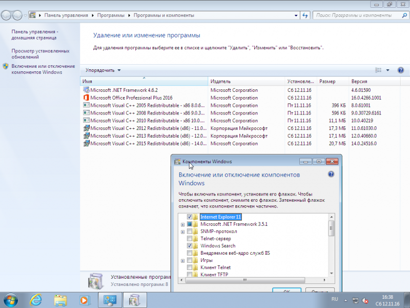
Task: Select Microsoft Office Professional Plus 2016 entry
Action: tap(131, 98)
